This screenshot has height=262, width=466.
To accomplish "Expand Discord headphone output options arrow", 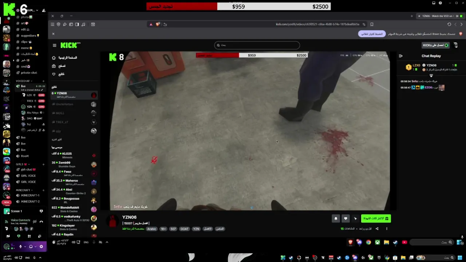I will tap(35, 246).
